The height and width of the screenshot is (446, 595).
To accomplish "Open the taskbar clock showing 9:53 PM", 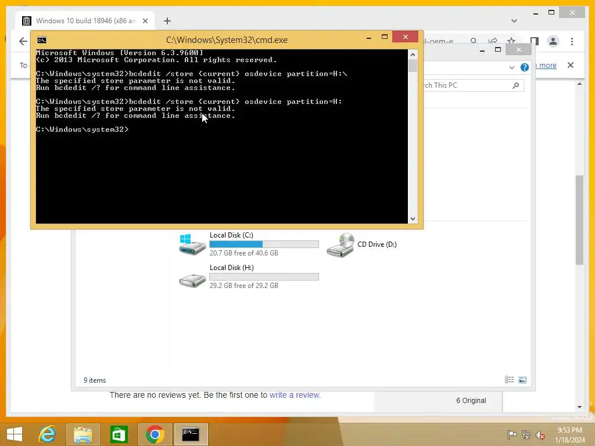I will (569, 435).
